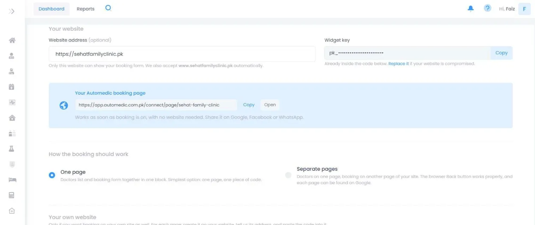Click the 'Widget key' label

(x=337, y=40)
